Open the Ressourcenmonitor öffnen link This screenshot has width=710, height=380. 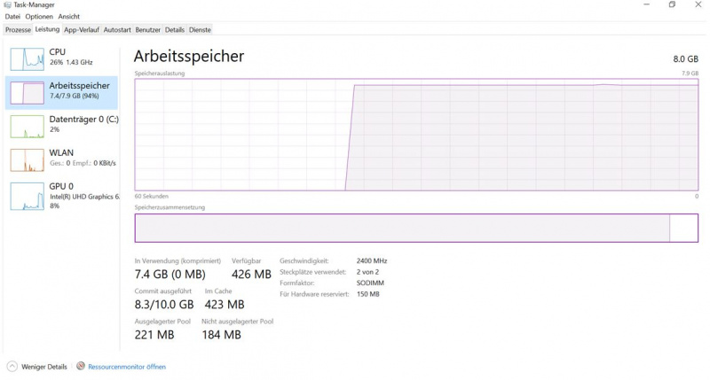(x=126, y=366)
